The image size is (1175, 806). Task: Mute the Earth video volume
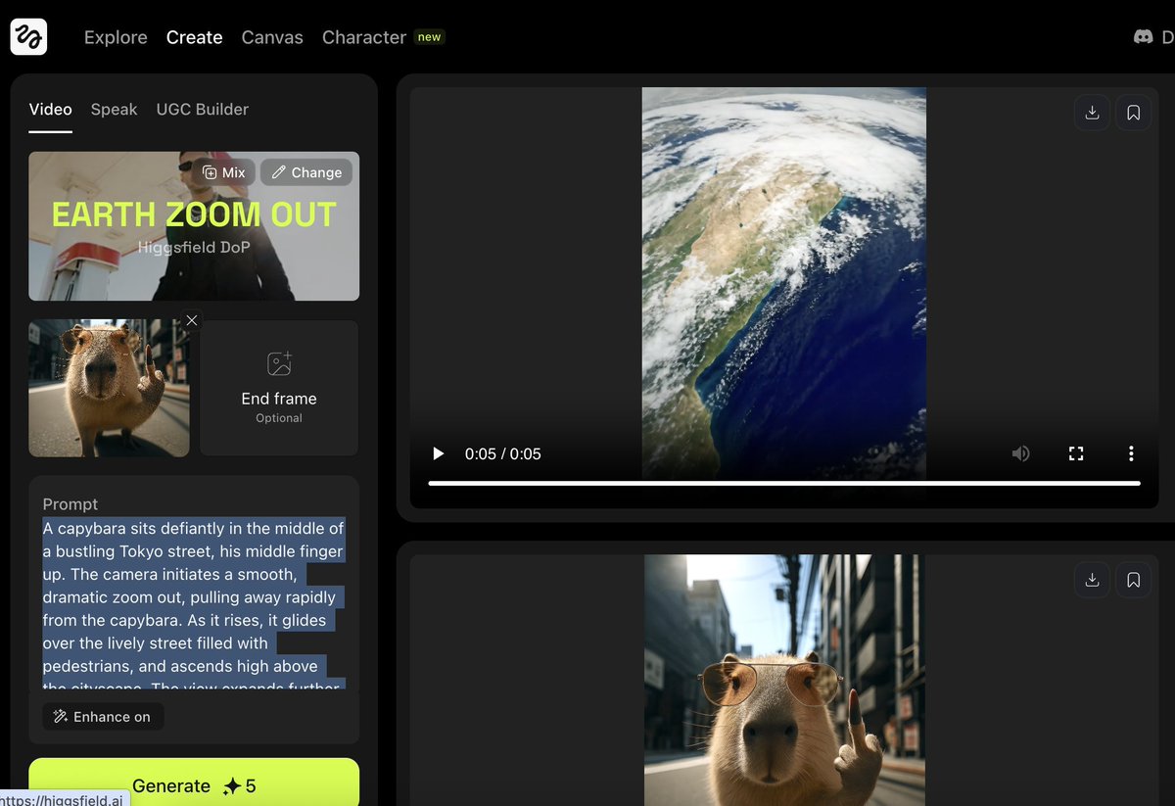(x=1020, y=453)
